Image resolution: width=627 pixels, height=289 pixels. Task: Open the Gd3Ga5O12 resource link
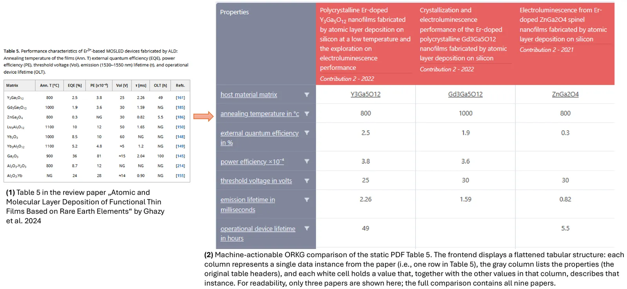tap(465, 94)
